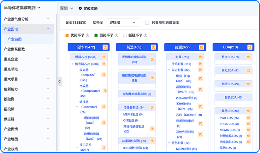
Task: Open MEMS封装 (10) entry
Action: click(x=186, y=149)
